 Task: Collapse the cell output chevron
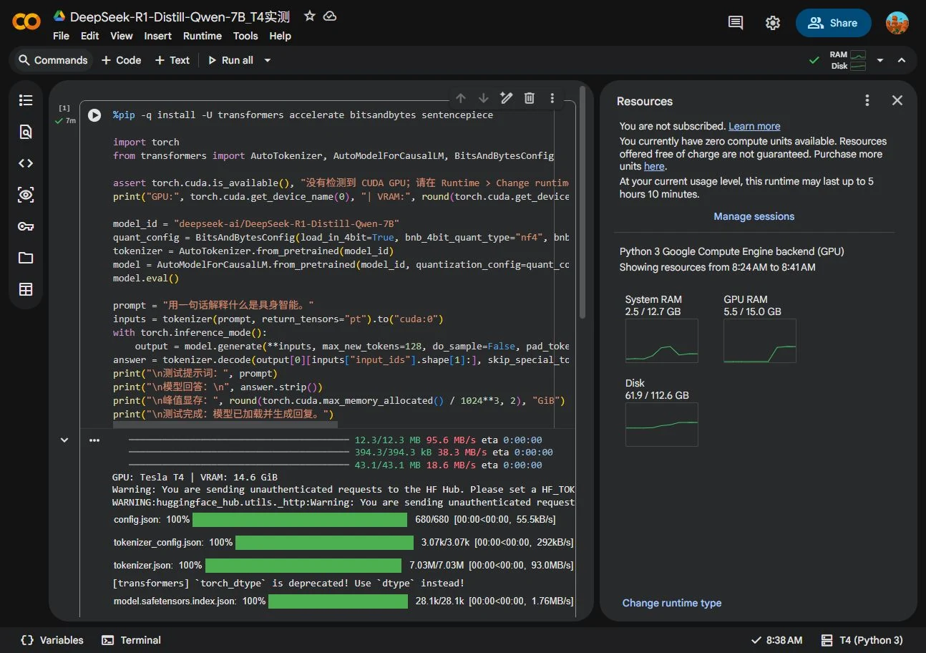64,440
